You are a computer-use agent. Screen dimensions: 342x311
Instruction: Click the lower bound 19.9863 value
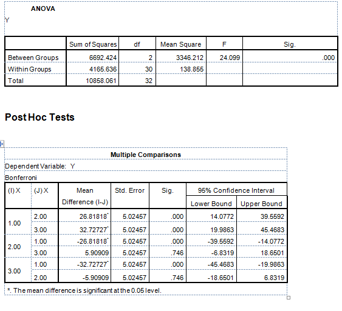tap(222, 230)
